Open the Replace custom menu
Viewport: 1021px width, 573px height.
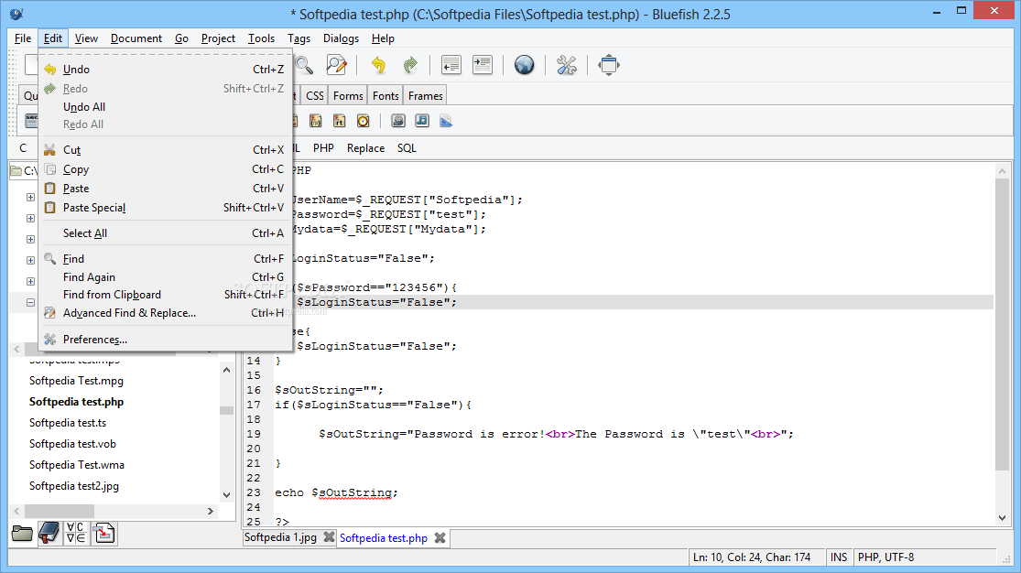(366, 148)
